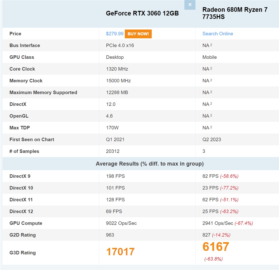Click the BUY NOW! button
279x270 pixels.
(x=138, y=34)
